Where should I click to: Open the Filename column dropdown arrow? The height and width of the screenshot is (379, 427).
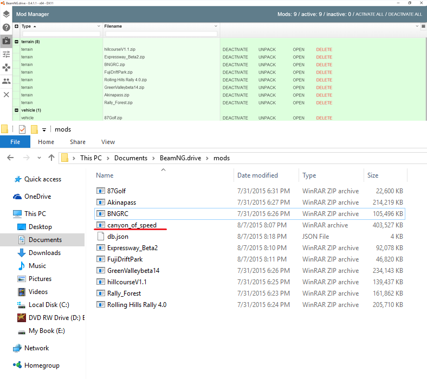[x=216, y=26]
